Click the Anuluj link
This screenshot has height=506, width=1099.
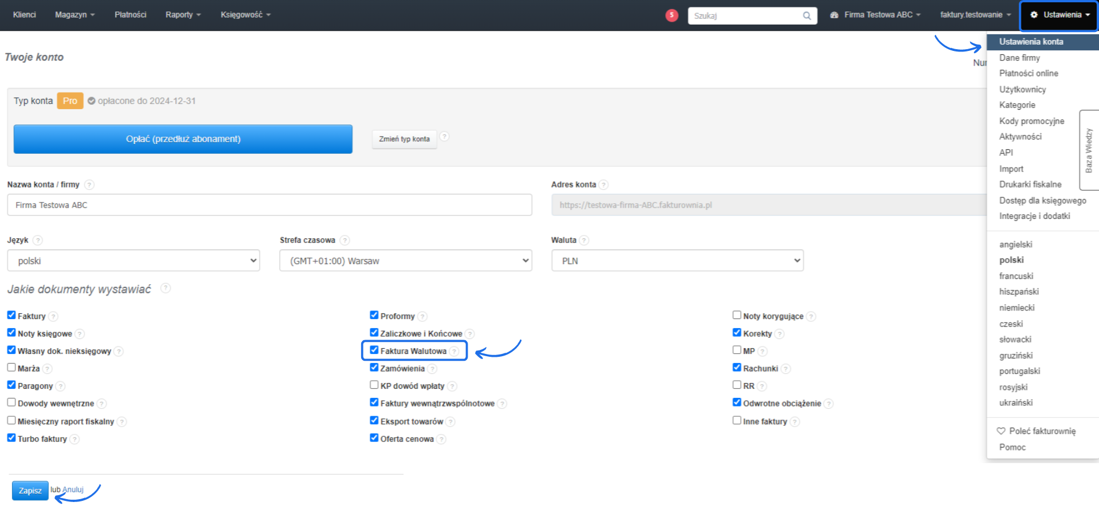point(73,489)
